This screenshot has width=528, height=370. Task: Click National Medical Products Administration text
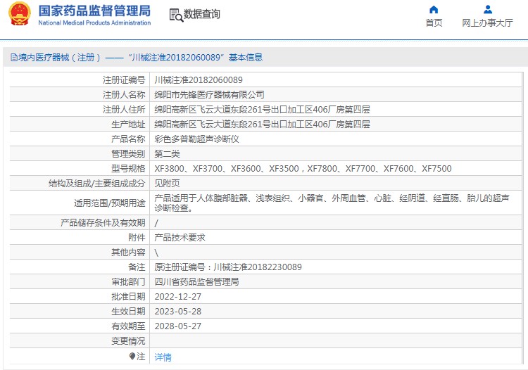point(94,23)
